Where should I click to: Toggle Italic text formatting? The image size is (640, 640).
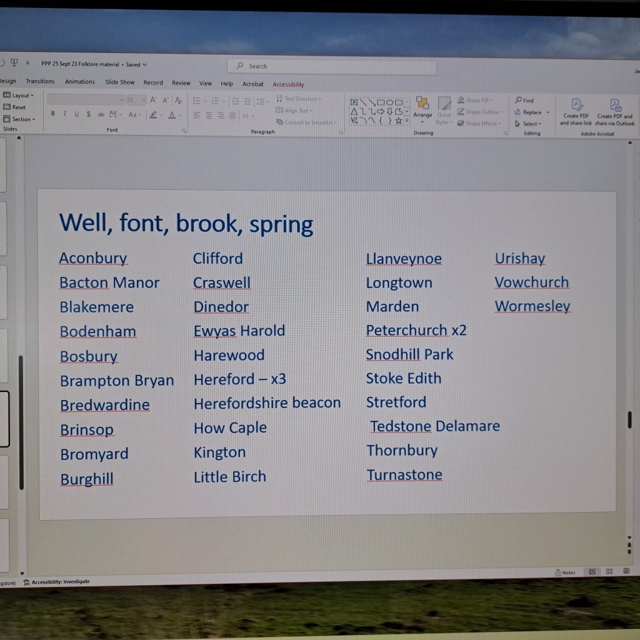[x=64, y=114]
